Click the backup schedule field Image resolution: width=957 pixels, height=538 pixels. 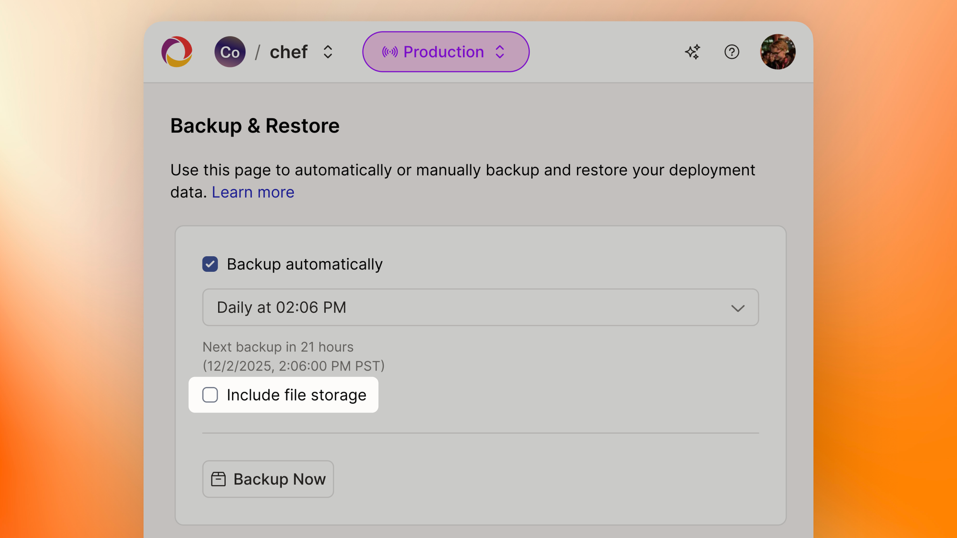[x=480, y=307]
